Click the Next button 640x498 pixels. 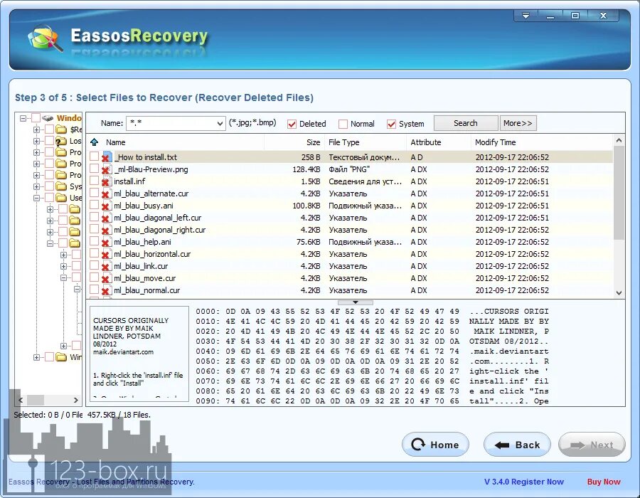point(592,445)
